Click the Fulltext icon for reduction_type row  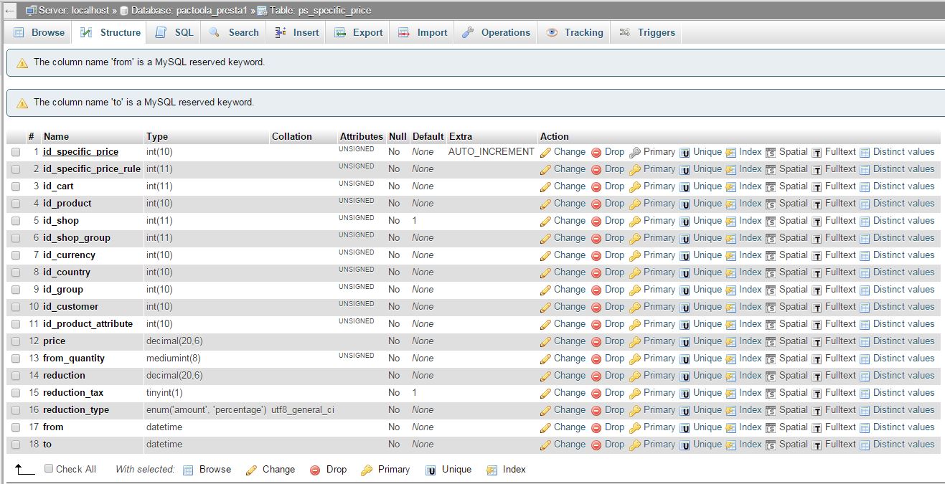click(817, 410)
